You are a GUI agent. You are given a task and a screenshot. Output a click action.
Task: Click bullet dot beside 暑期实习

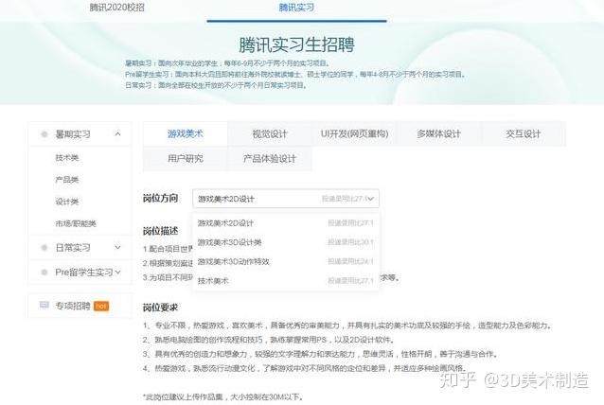[x=44, y=134]
